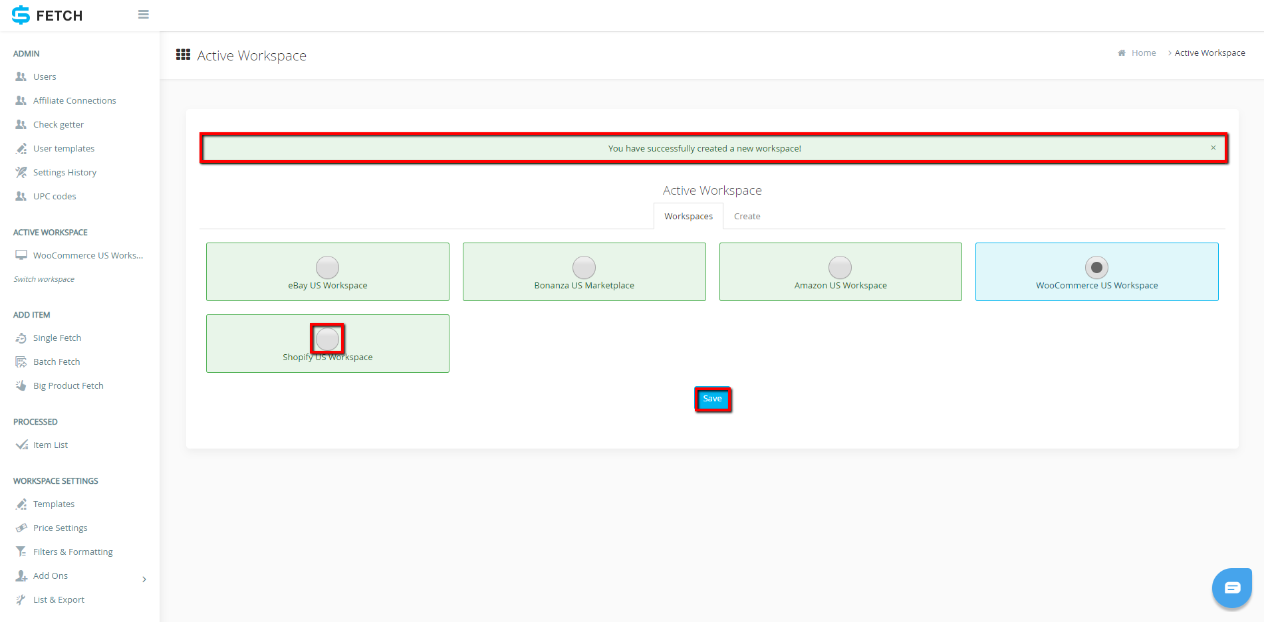Open the User templates link
Viewport: 1264px width, 622px height.
(x=64, y=148)
